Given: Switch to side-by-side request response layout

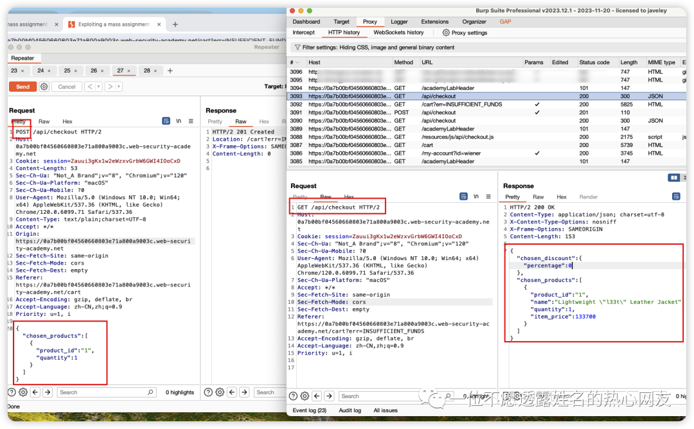Looking at the screenshot, I should tap(673, 177).
